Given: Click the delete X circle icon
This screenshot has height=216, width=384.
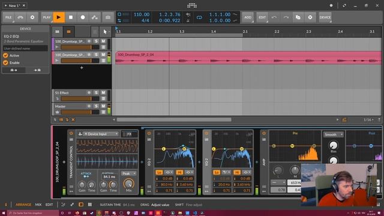Looking at the screenshot, I should tap(310, 17).
